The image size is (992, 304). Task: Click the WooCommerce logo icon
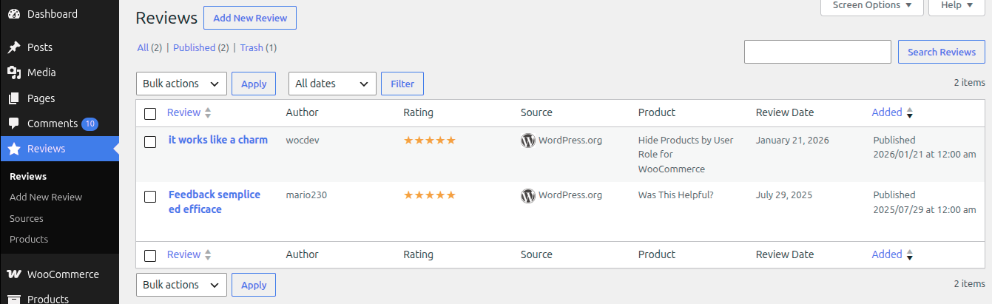click(14, 274)
